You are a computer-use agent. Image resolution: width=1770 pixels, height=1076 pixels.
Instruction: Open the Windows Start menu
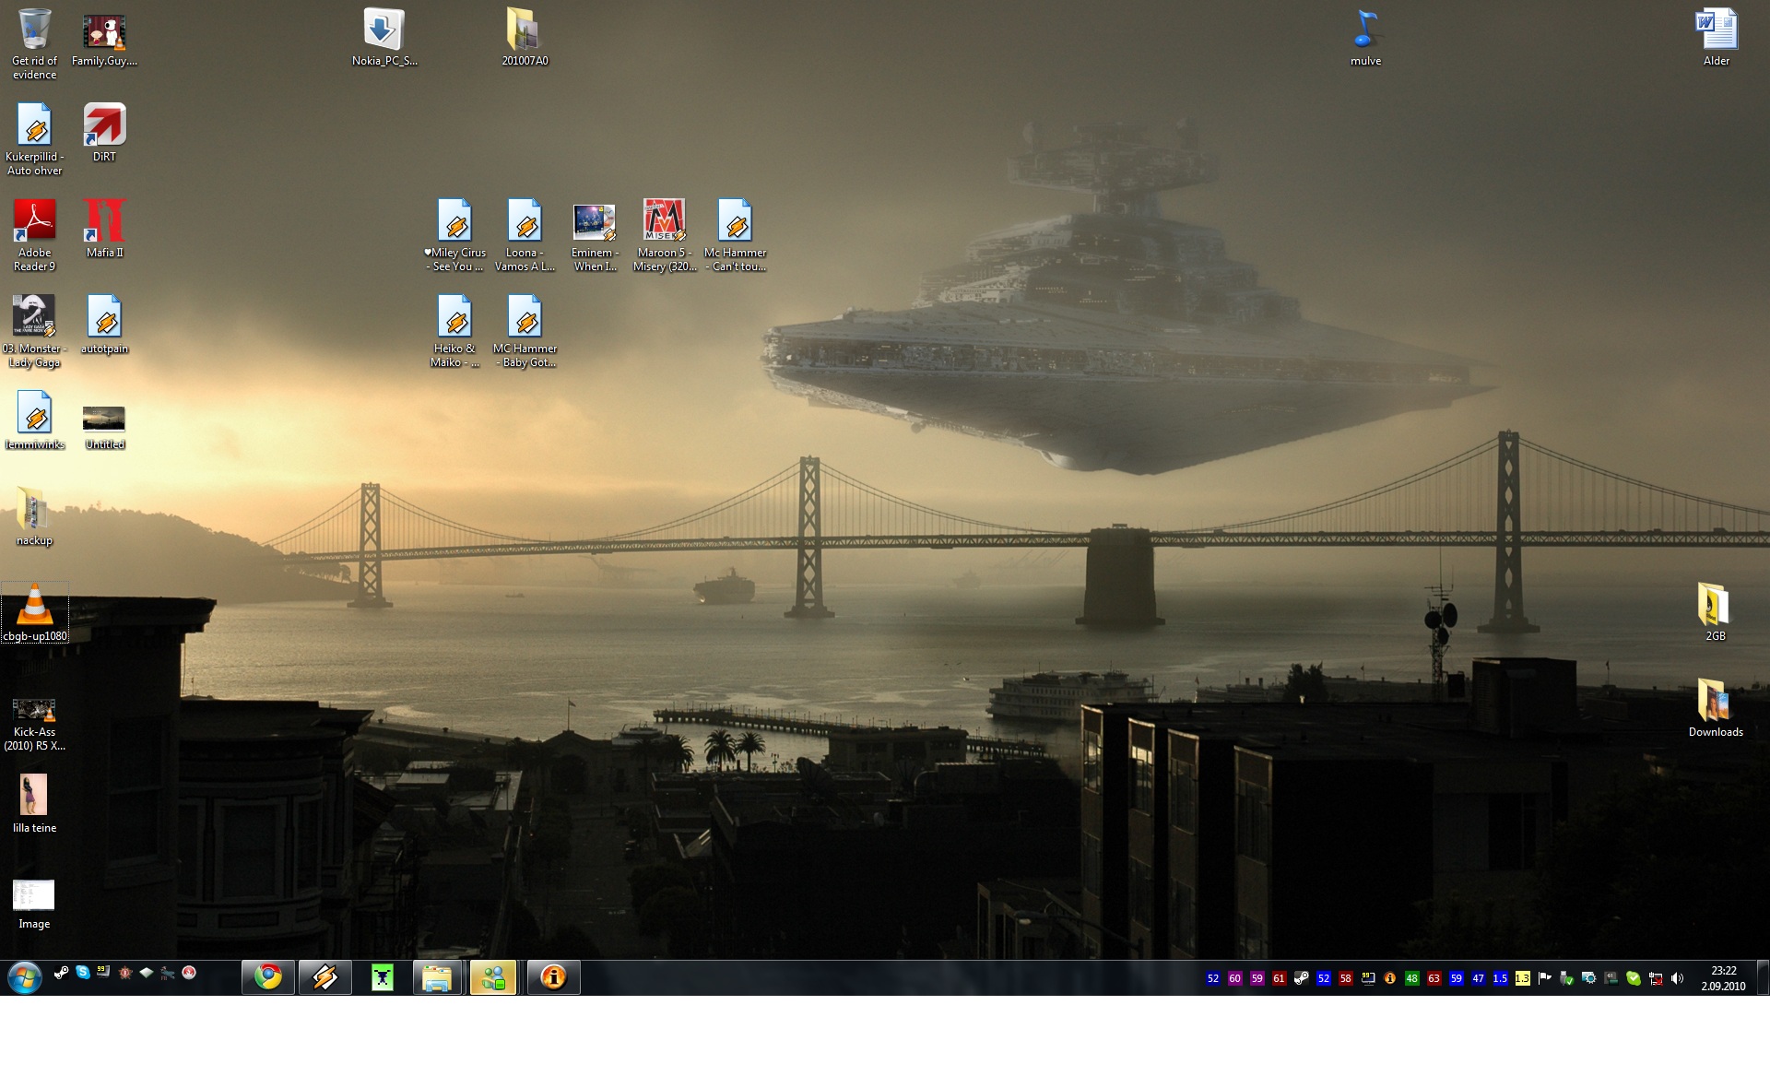click(x=25, y=977)
